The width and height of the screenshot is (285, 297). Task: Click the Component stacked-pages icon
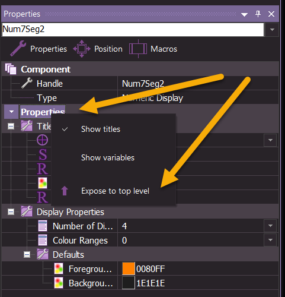[11, 69]
